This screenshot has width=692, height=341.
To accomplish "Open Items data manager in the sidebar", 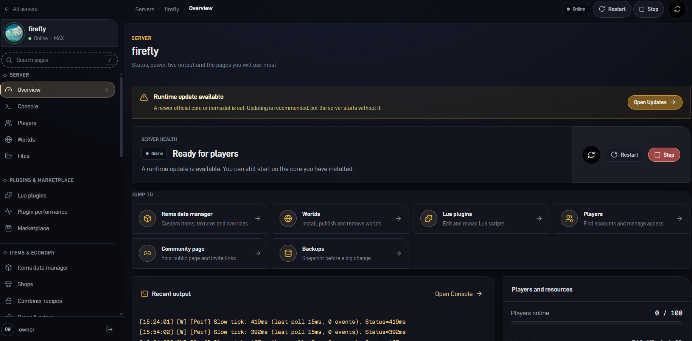I will click(x=58, y=268).
